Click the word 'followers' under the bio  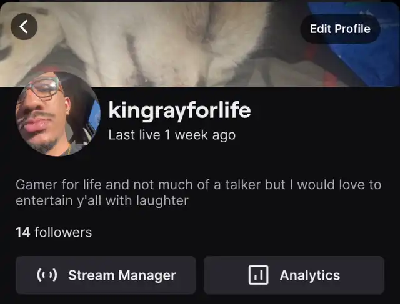pos(63,232)
